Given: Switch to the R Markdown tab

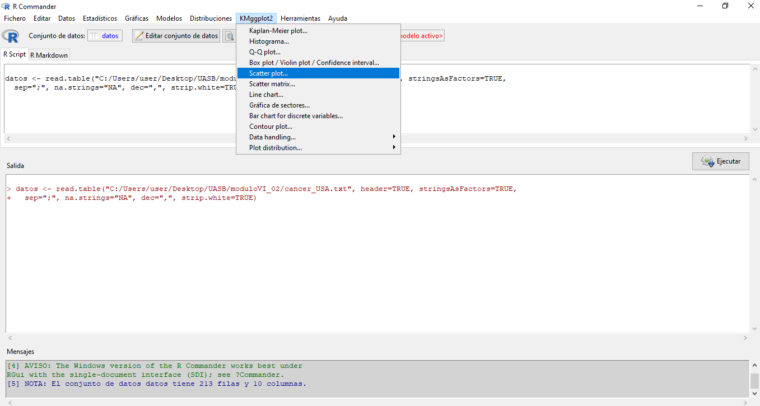Looking at the screenshot, I should pos(49,55).
